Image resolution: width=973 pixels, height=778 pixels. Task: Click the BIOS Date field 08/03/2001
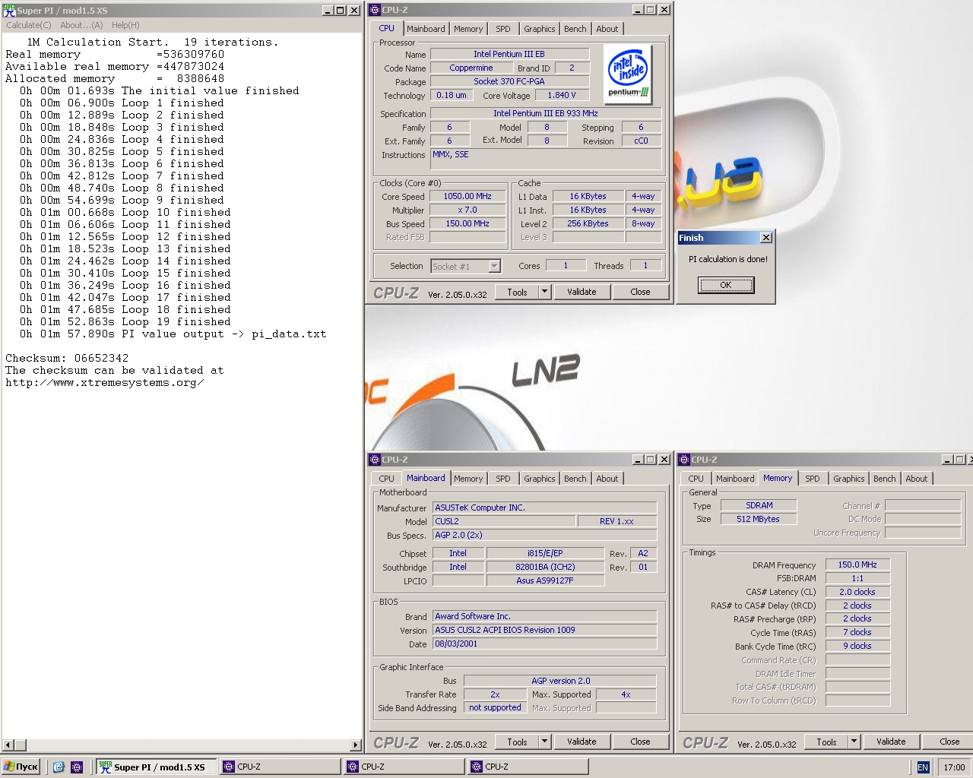(x=545, y=644)
